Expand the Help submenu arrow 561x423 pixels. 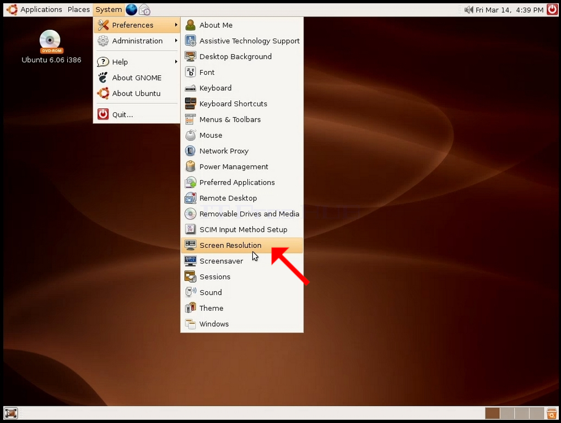click(x=176, y=62)
